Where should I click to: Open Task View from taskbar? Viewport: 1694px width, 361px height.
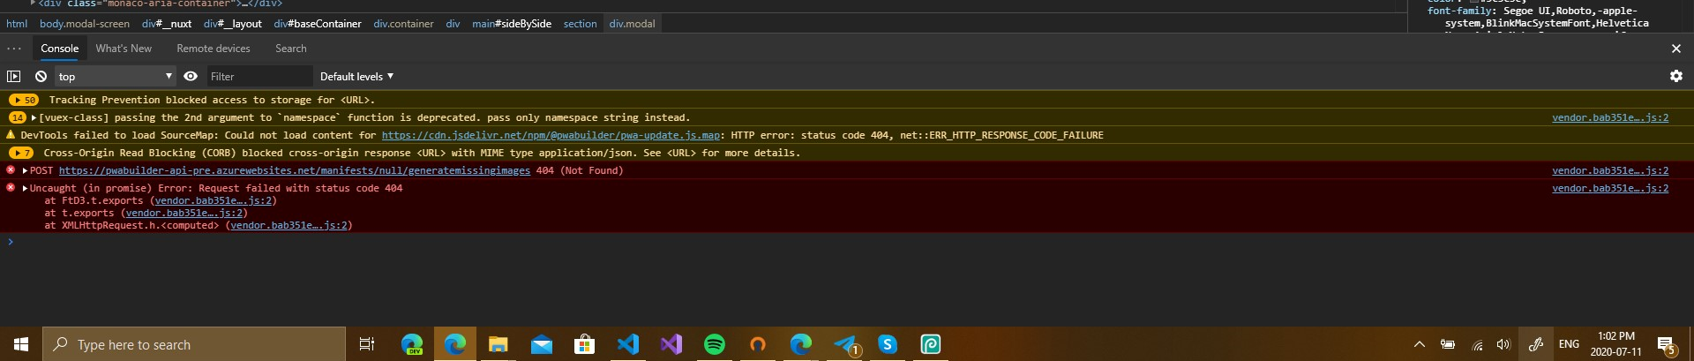(x=367, y=344)
